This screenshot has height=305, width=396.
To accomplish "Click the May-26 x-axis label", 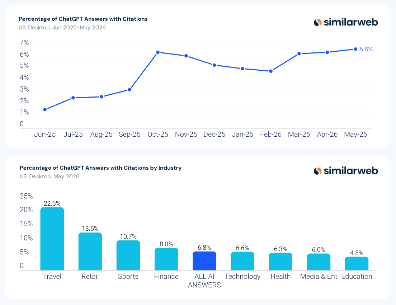I will (355, 135).
